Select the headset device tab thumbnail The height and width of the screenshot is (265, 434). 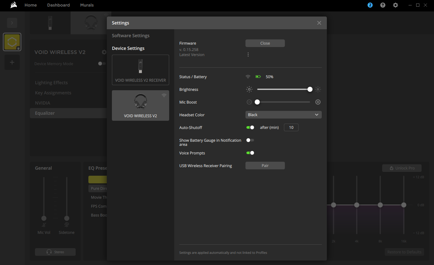pyautogui.click(x=91, y=23)
